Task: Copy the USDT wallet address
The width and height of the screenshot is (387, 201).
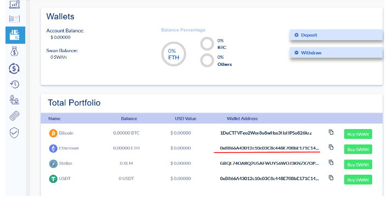Action: 331,178
